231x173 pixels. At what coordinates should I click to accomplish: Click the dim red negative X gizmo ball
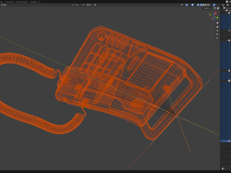[x=212, y=19]
